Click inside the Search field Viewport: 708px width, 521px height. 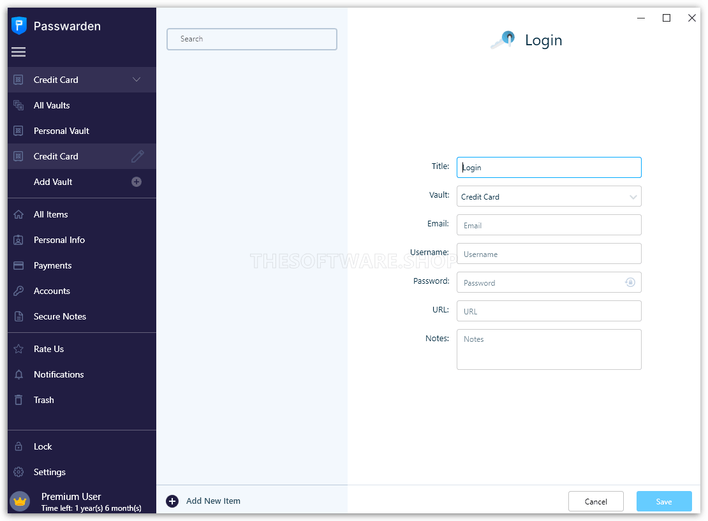point(251,39)
